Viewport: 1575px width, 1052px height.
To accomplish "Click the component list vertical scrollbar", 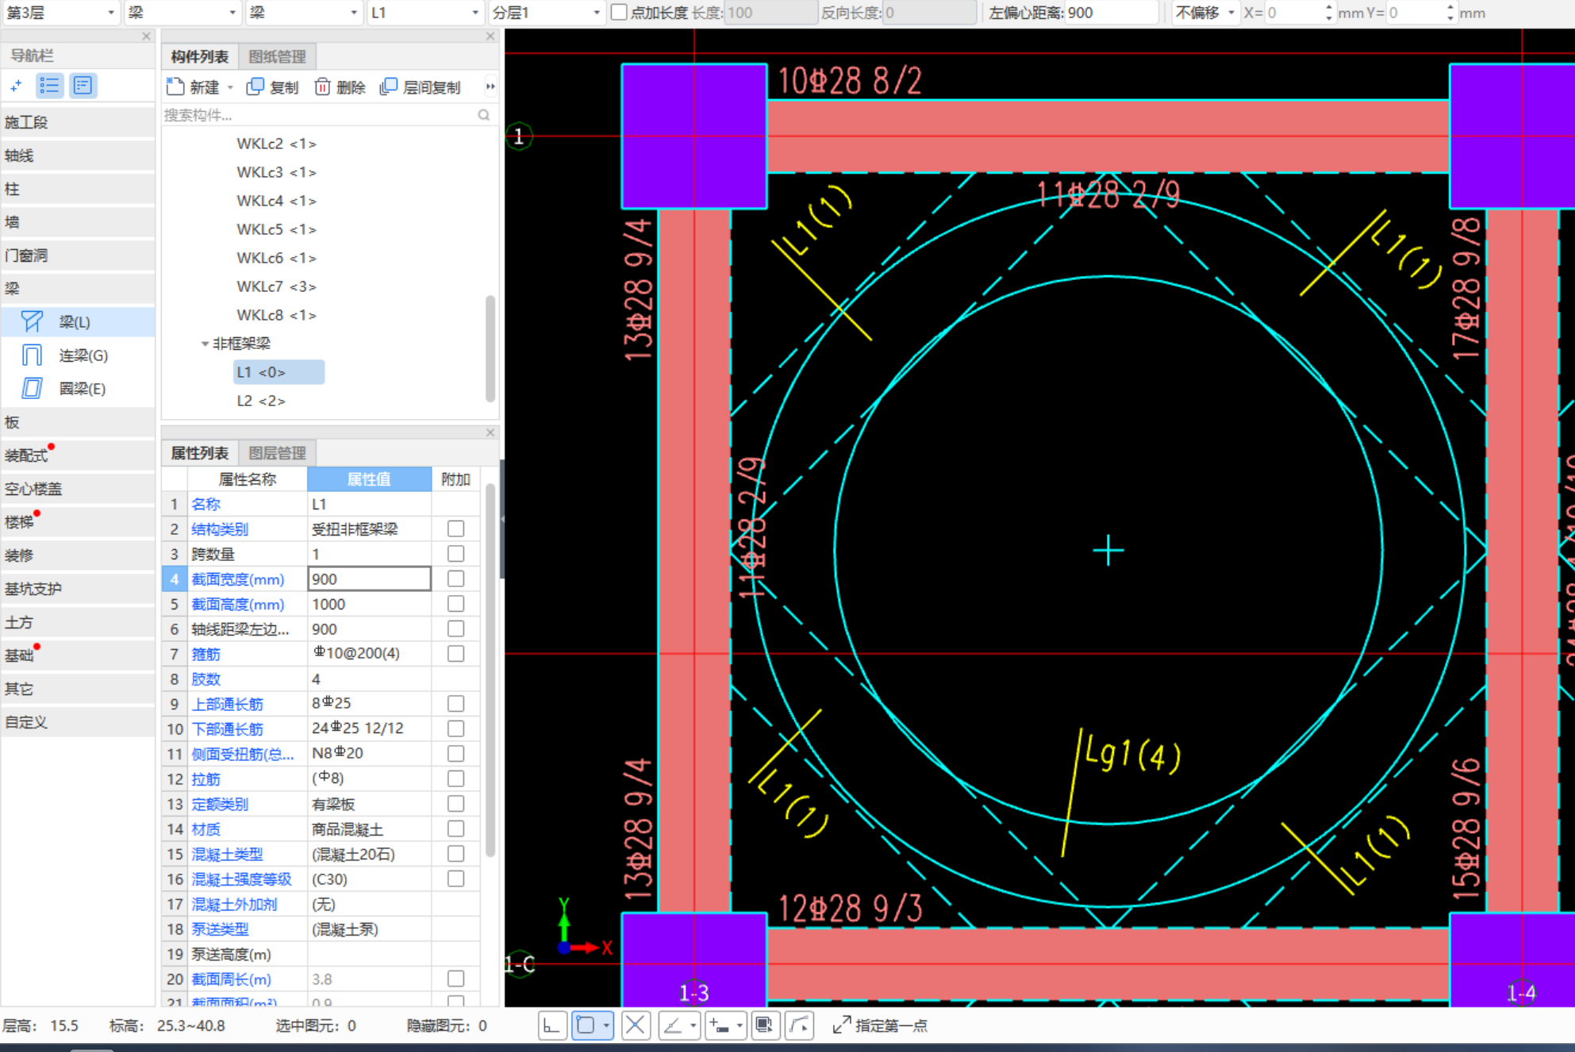I will [490, 347].
